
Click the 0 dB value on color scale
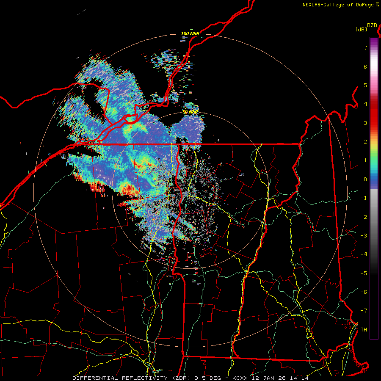click(365, 179)
